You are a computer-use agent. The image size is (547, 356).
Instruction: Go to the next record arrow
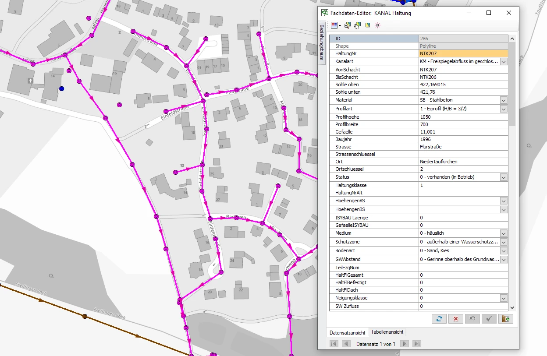(405, 344)
